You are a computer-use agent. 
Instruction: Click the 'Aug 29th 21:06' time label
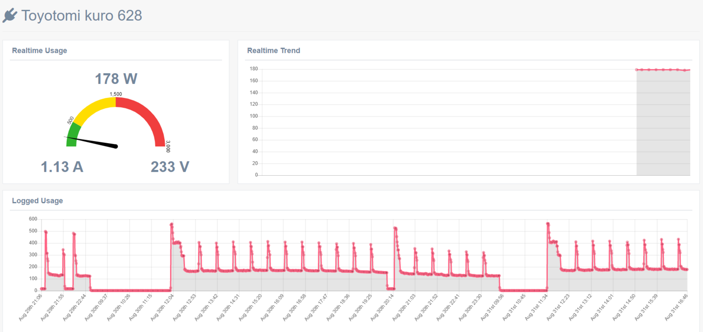pos(31,307)
